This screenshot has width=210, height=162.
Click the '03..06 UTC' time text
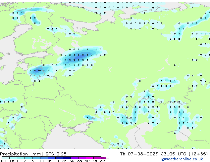174,154
